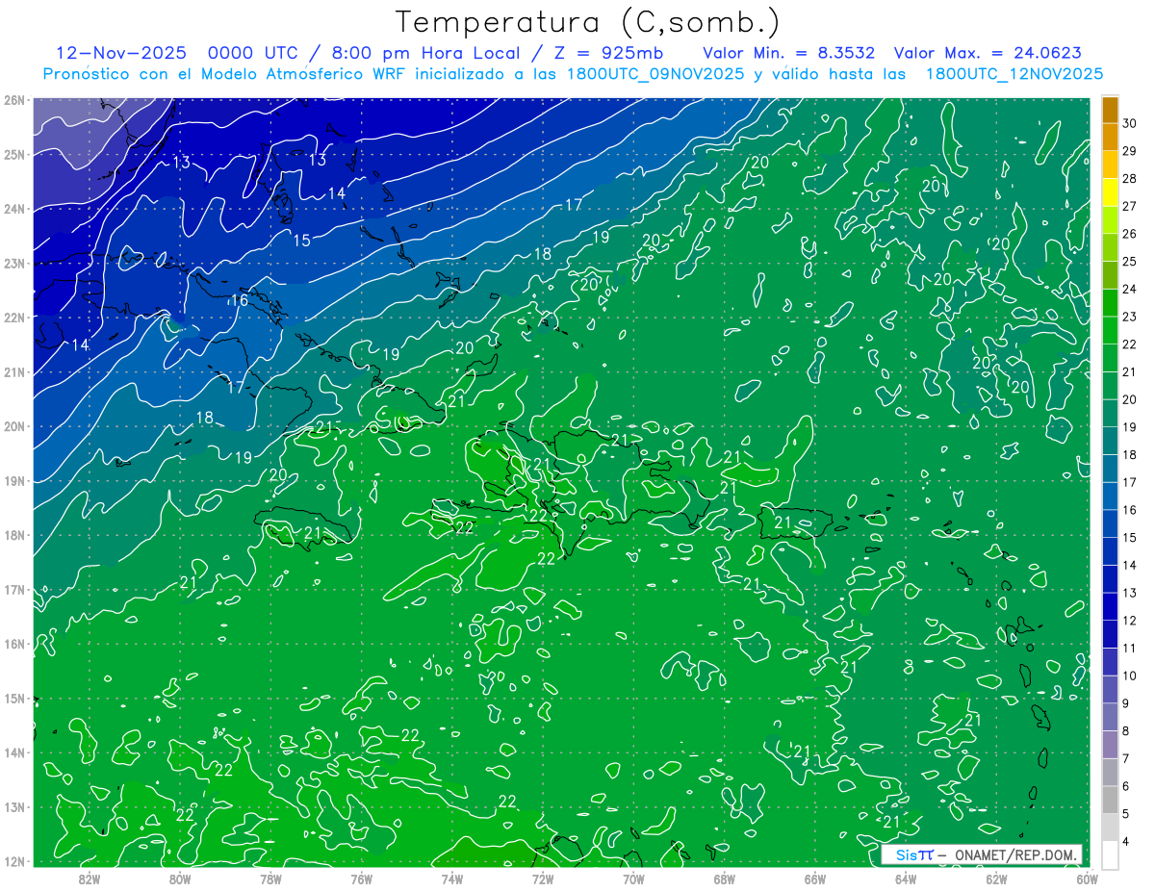Click the '80W' longitude axis label
Viewport: 1155px width, 892px height.
(180, 879)
